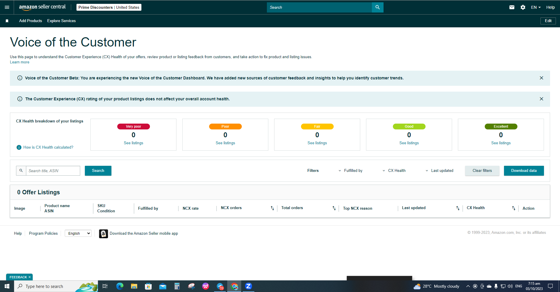The width and height of the screenshot is (560, 292).
Task: Dismiss the Voice of the Customer Beta banner
Action: pyautogui.click(x=541, y=78)
